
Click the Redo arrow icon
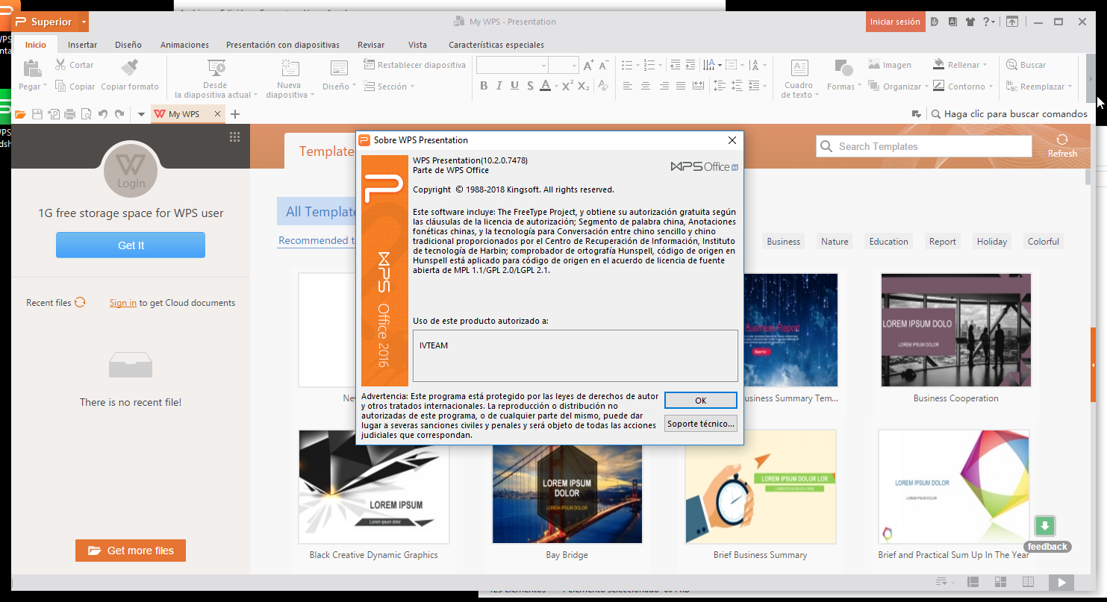point(119,114)
